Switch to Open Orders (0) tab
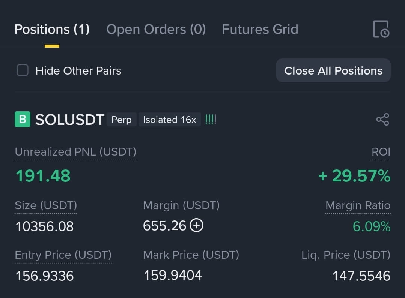 [156, 29]
